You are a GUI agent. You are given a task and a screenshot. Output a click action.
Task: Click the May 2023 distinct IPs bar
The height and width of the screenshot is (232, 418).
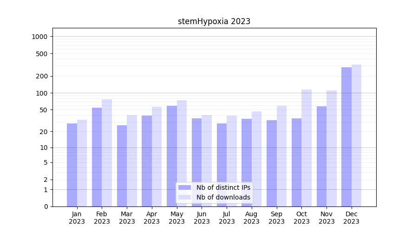172,156
